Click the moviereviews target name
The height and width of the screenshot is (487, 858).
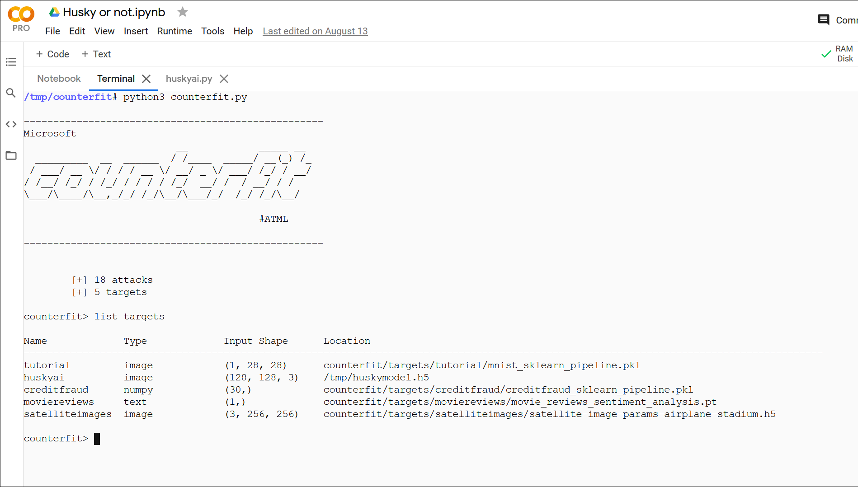point(59,402)
